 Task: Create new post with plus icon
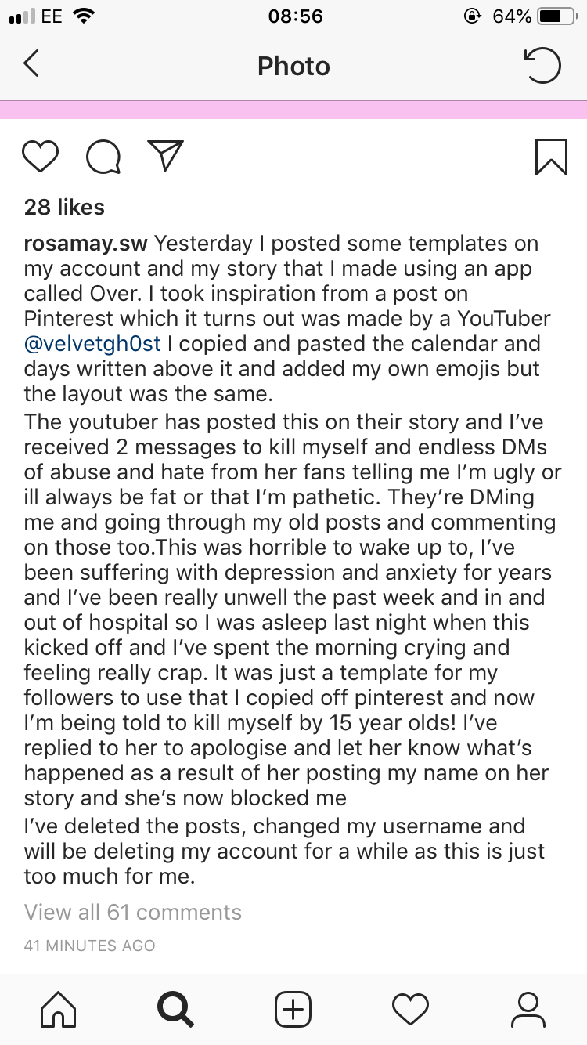pyautogui.click(x=293, y=1009)
